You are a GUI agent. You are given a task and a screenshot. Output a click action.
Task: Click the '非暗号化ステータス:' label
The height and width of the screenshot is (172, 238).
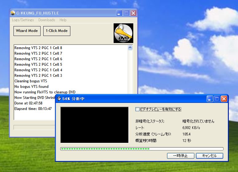point(150,121)
